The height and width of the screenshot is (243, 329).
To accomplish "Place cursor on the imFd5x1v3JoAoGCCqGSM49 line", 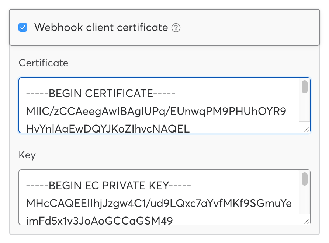I will pos(100,221).
